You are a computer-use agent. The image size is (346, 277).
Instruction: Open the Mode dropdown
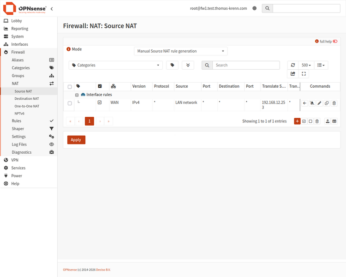tap(181, 51)
